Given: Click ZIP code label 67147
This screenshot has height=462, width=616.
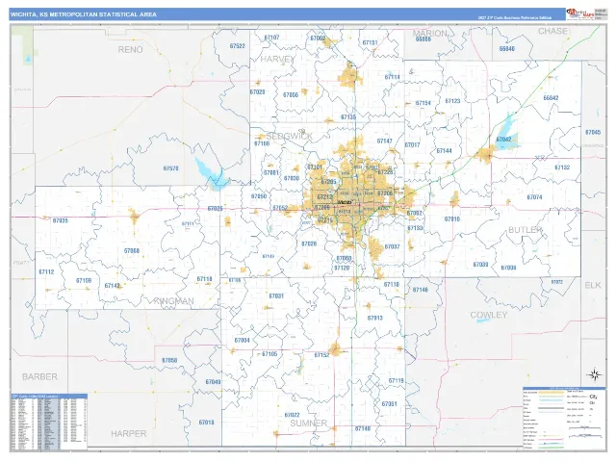Looking at the screenshot, I should pyautogui.click(x=384, y=141).
